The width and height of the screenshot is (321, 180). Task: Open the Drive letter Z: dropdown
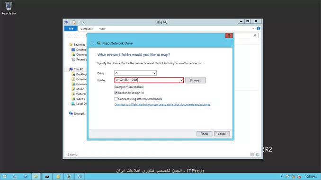pos(135,73)
